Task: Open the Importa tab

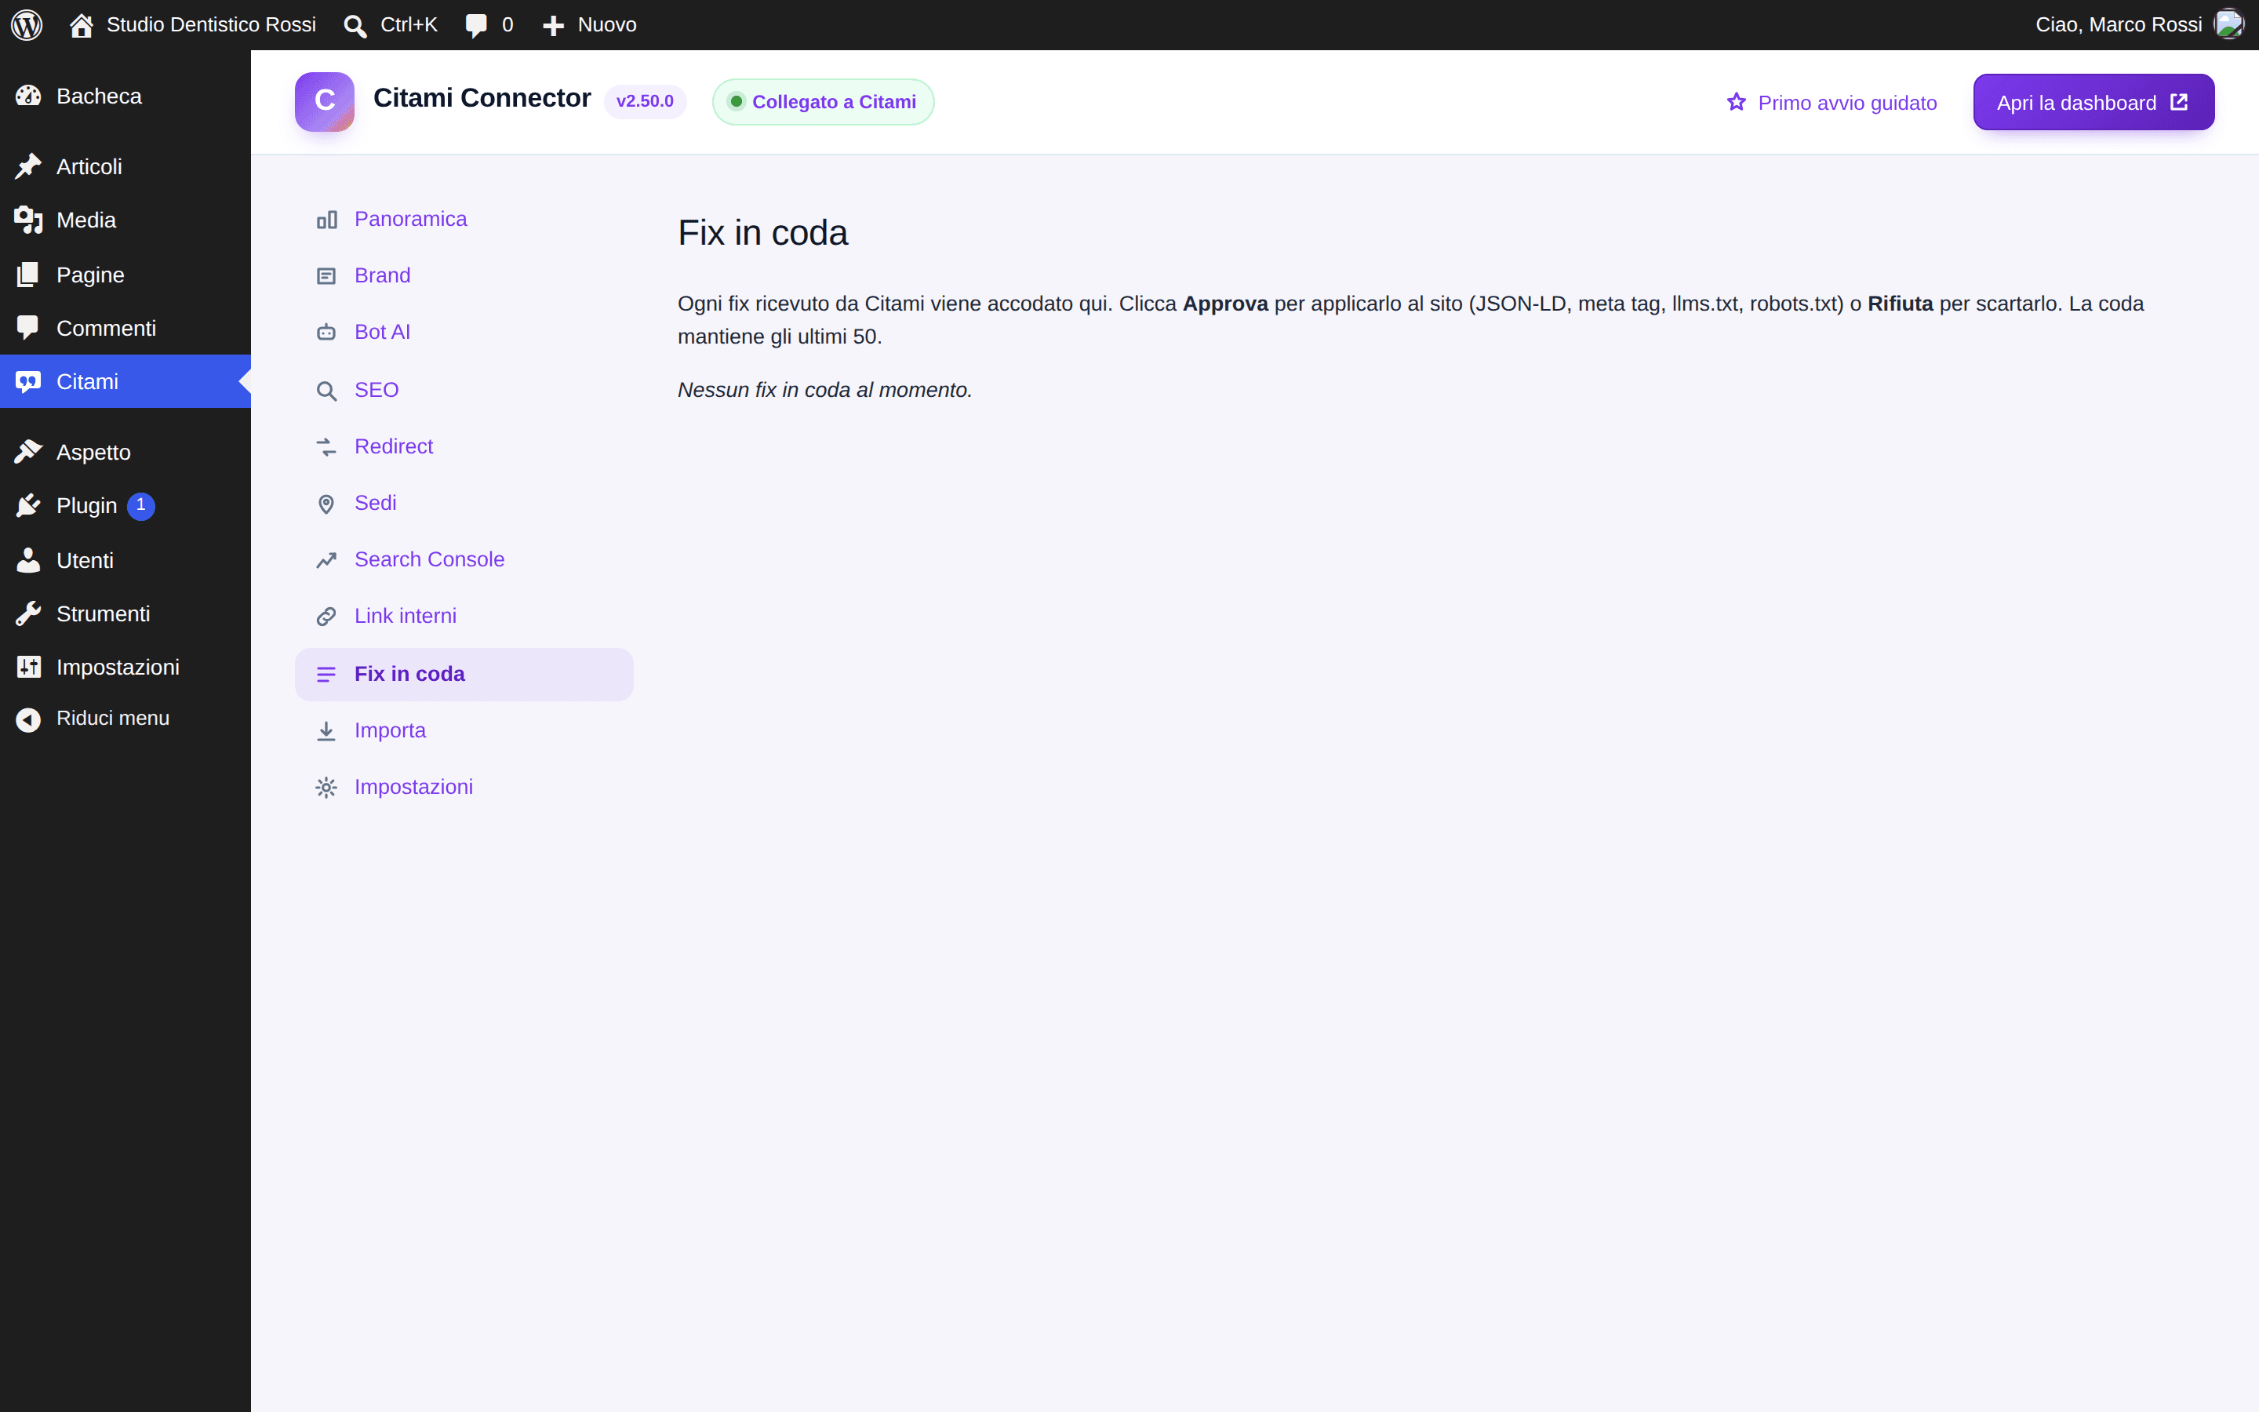Action: 464,730
